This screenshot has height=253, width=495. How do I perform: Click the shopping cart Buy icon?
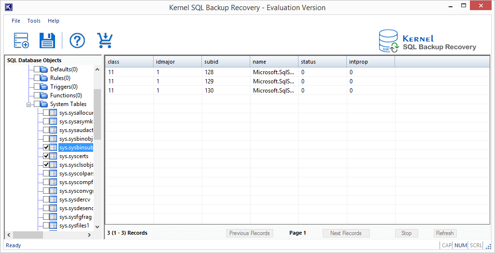(105, 40)
